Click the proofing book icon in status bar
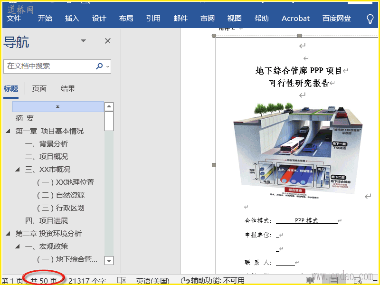This screenshot has height=285, width=380. click(x=122, y=281)
